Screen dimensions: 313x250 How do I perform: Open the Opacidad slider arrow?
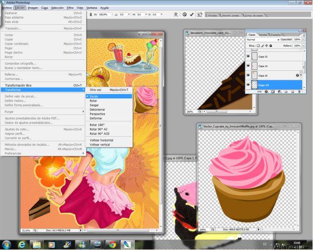coord(303,40)
